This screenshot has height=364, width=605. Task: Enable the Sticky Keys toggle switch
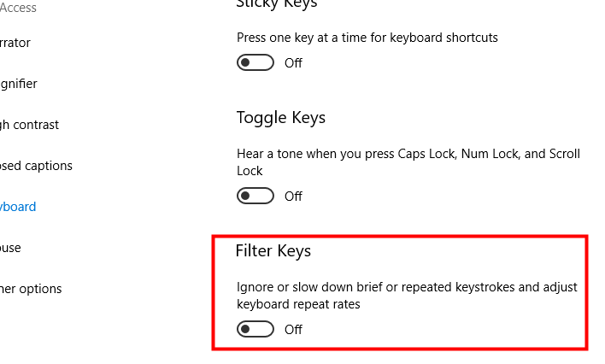tap(256, 62)
